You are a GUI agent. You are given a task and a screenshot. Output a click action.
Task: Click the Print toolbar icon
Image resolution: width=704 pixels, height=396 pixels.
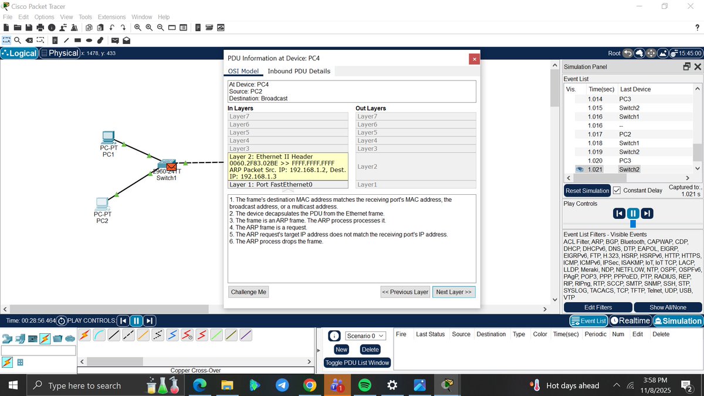pos(40,28)
